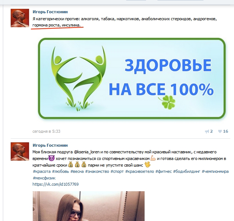
Task: Like the first post with heart icon
Action: click(220, 131)
